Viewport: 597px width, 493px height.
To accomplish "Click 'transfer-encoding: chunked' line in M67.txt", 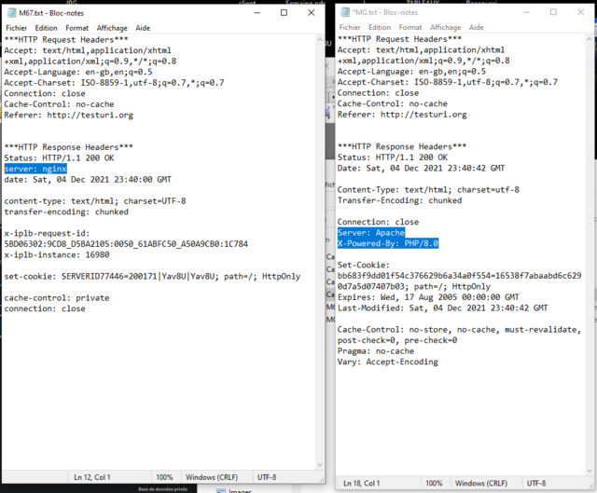I will [66, 212].
